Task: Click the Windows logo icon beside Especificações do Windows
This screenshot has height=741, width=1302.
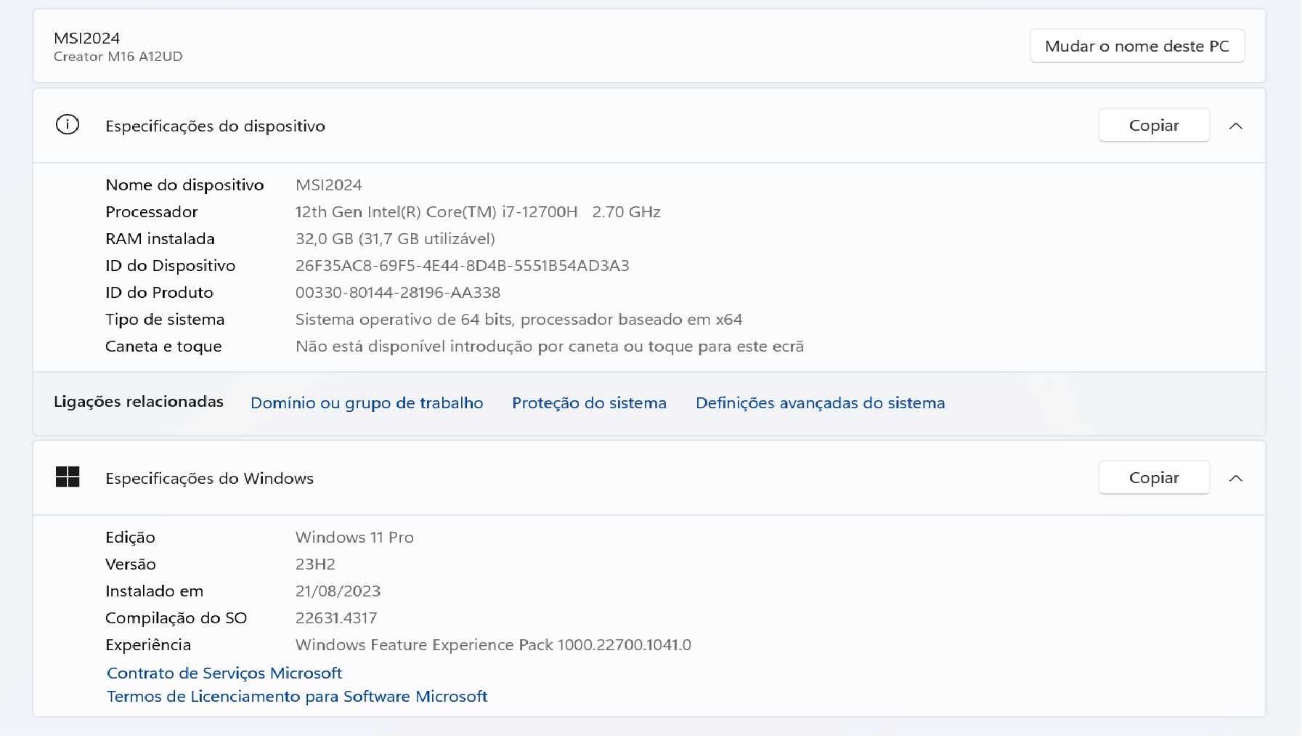Action: 68,477
